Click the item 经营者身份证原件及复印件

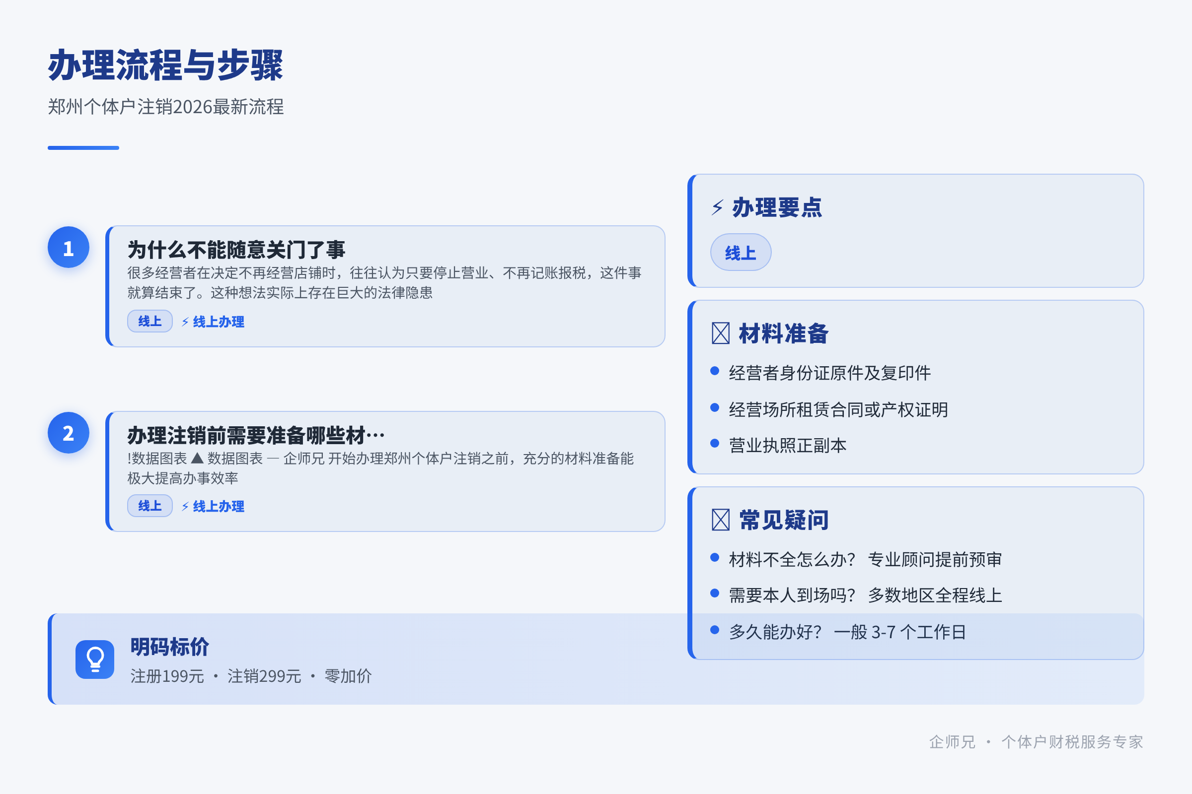[829, 373]
